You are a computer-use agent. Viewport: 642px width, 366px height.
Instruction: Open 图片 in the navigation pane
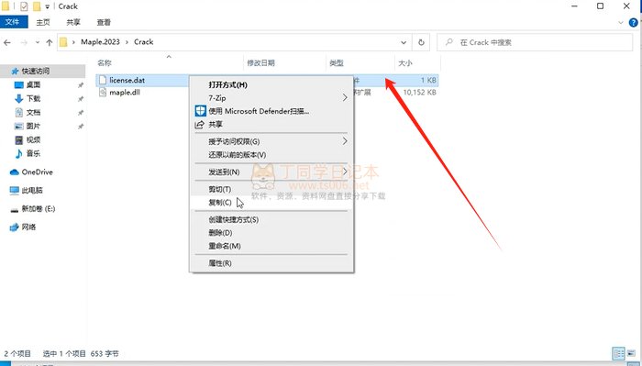34,126
